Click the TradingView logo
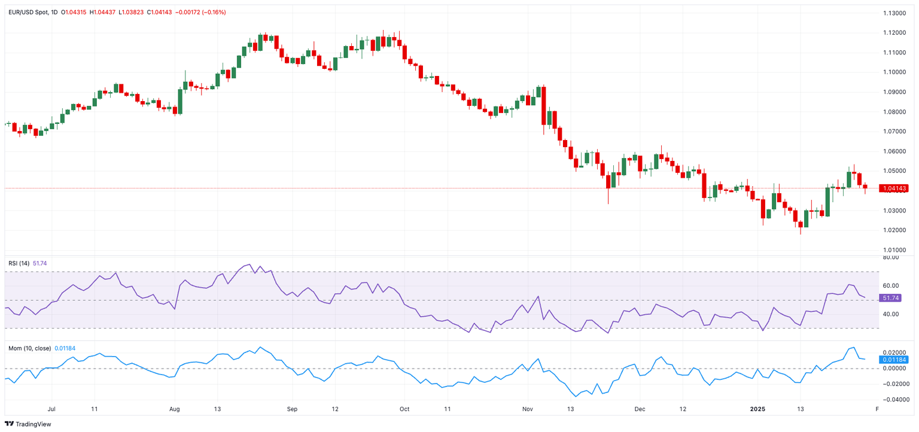The image size is (919, 432). click(x=28, y=424)
